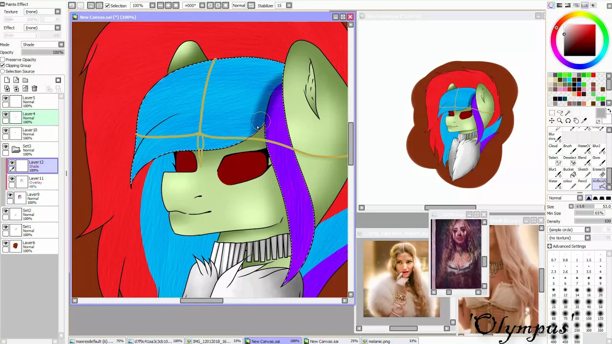Select the Lasso tool
Viewport: 612px width, 344px height.
click(560, 113)
